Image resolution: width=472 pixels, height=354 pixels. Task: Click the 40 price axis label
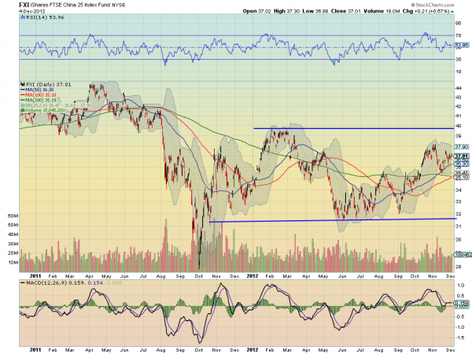(458, 126)
